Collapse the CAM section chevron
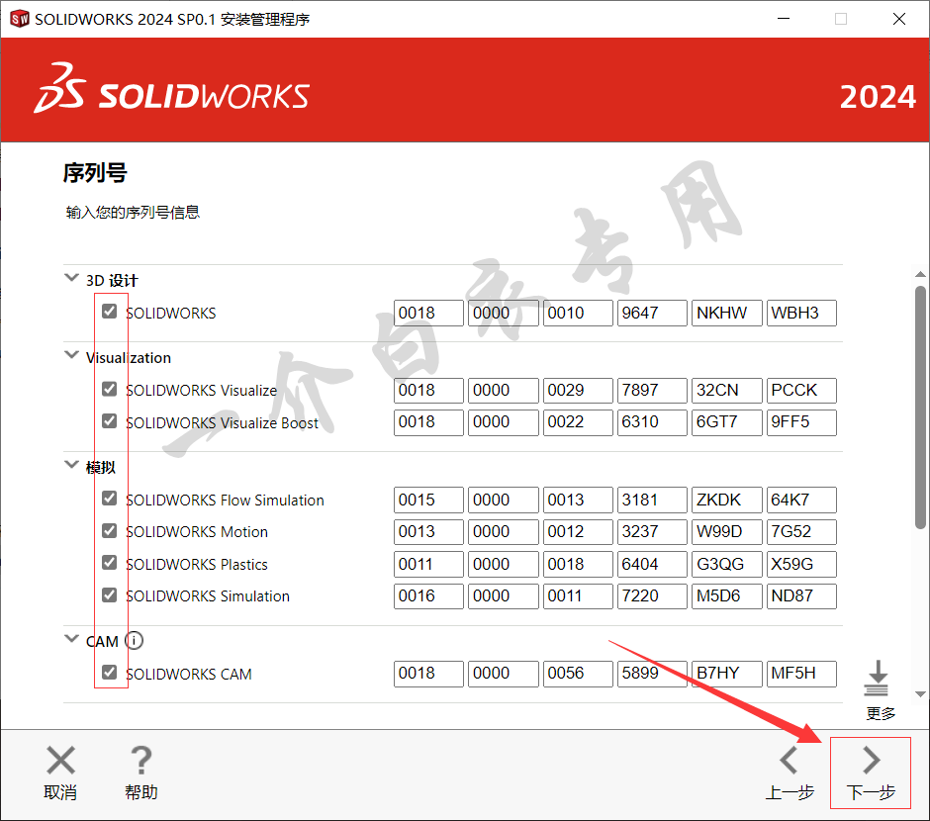 71,640
